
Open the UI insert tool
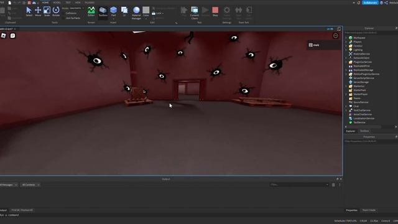[124, 11]
